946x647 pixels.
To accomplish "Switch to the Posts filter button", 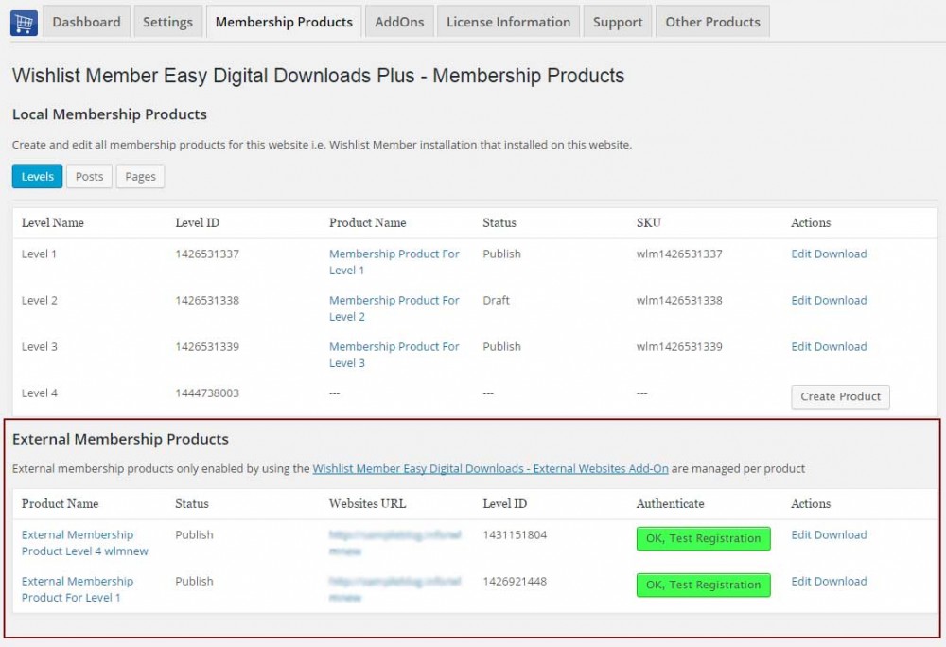I will (x=89, y=177).
